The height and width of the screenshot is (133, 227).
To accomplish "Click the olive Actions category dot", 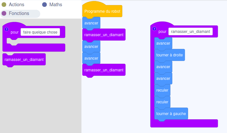I will pyautogui.click(x=4, y=5).
